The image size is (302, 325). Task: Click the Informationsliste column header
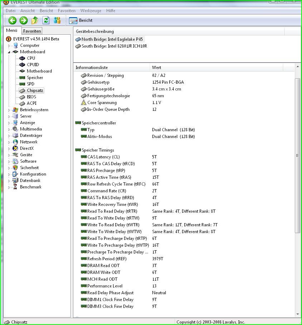(x=112, y=68)
